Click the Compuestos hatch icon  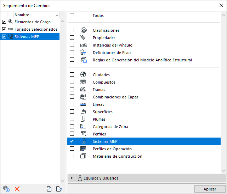coord(83,82)
